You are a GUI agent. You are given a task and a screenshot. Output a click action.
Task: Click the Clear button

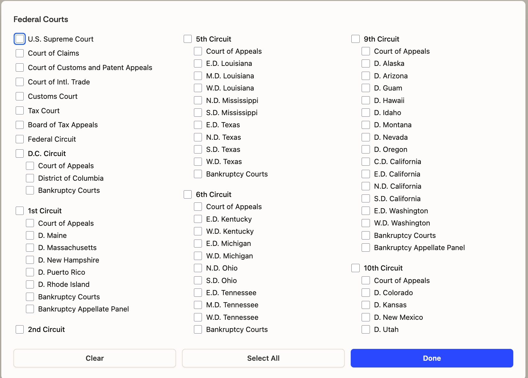coord(95,358)
